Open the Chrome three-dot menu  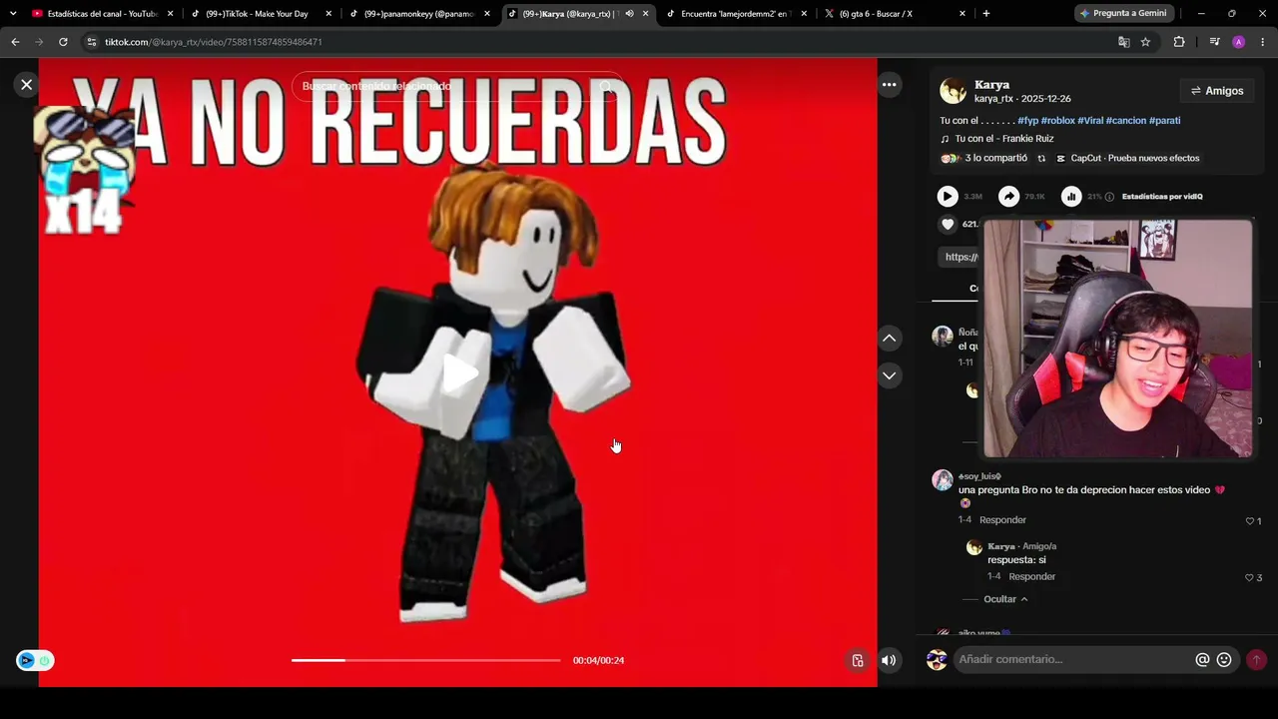tap(1263, 42)
